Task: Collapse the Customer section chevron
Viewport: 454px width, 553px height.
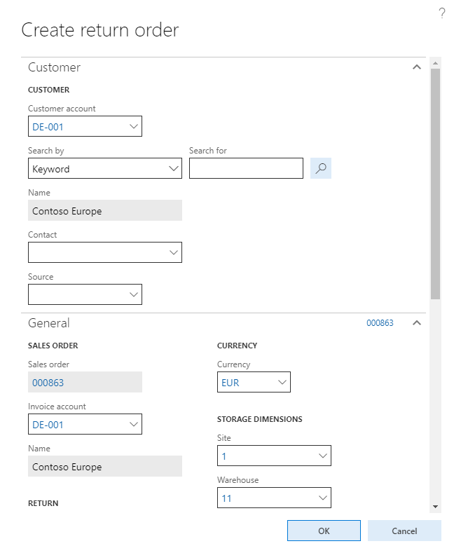Action: point(417,67)
